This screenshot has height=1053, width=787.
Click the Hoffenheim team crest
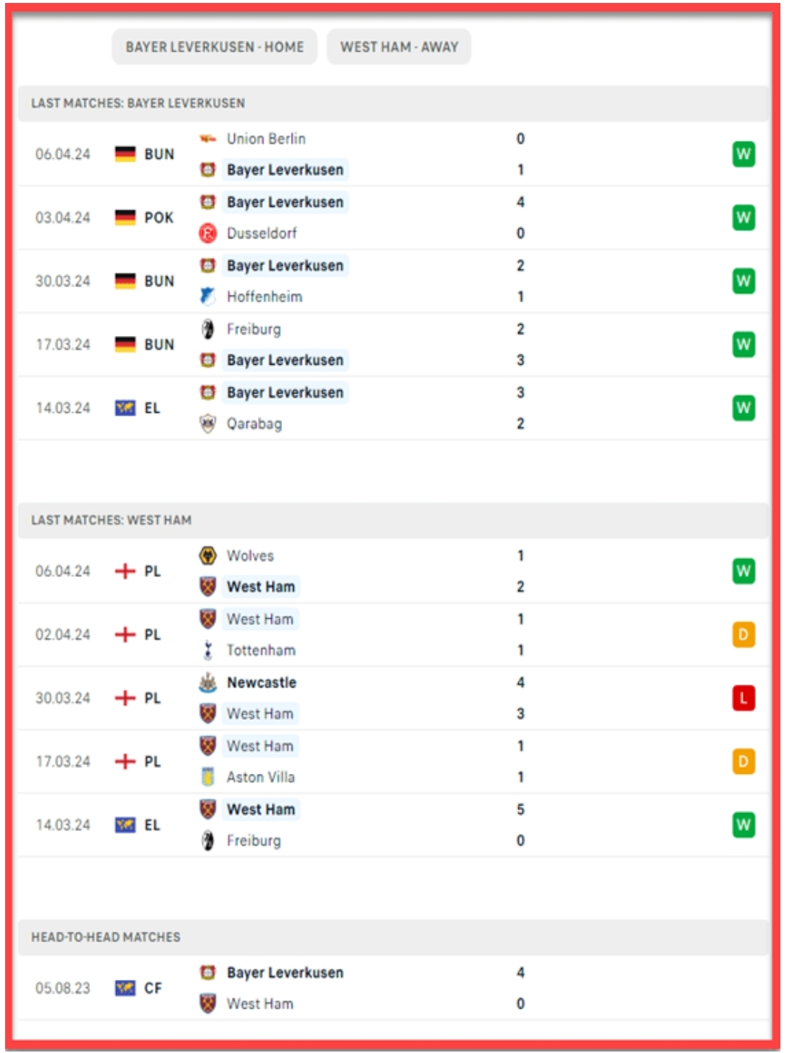pyautogui.click(x=208, y=297)
